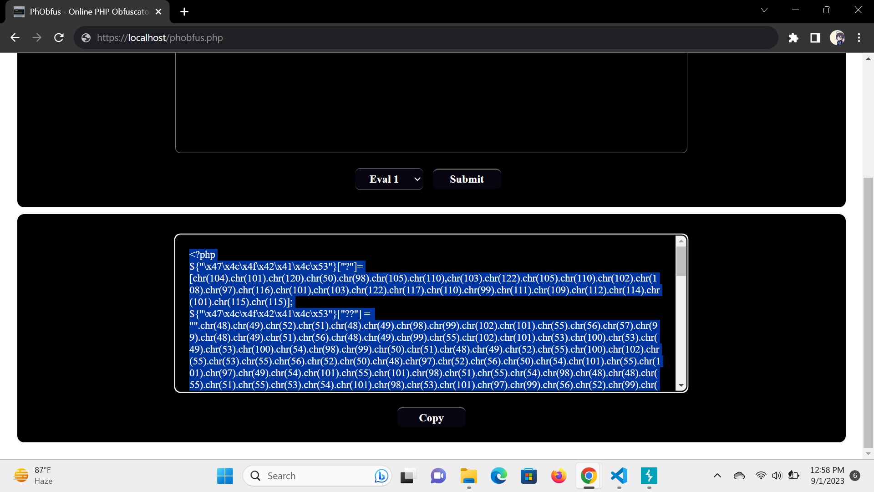The width and height of the screenshot is (874, 492).
Task: Open Visual Studio Code from taskbar
Action: [619, 476]
